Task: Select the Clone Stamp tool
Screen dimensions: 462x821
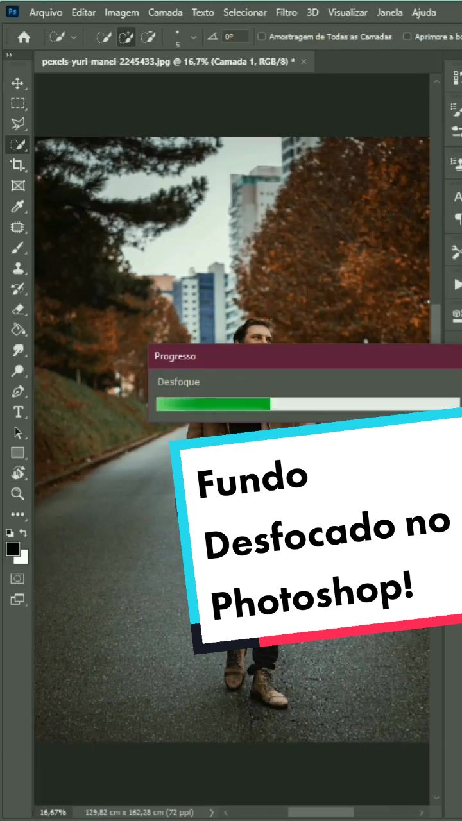Action: tap(17, 268)
